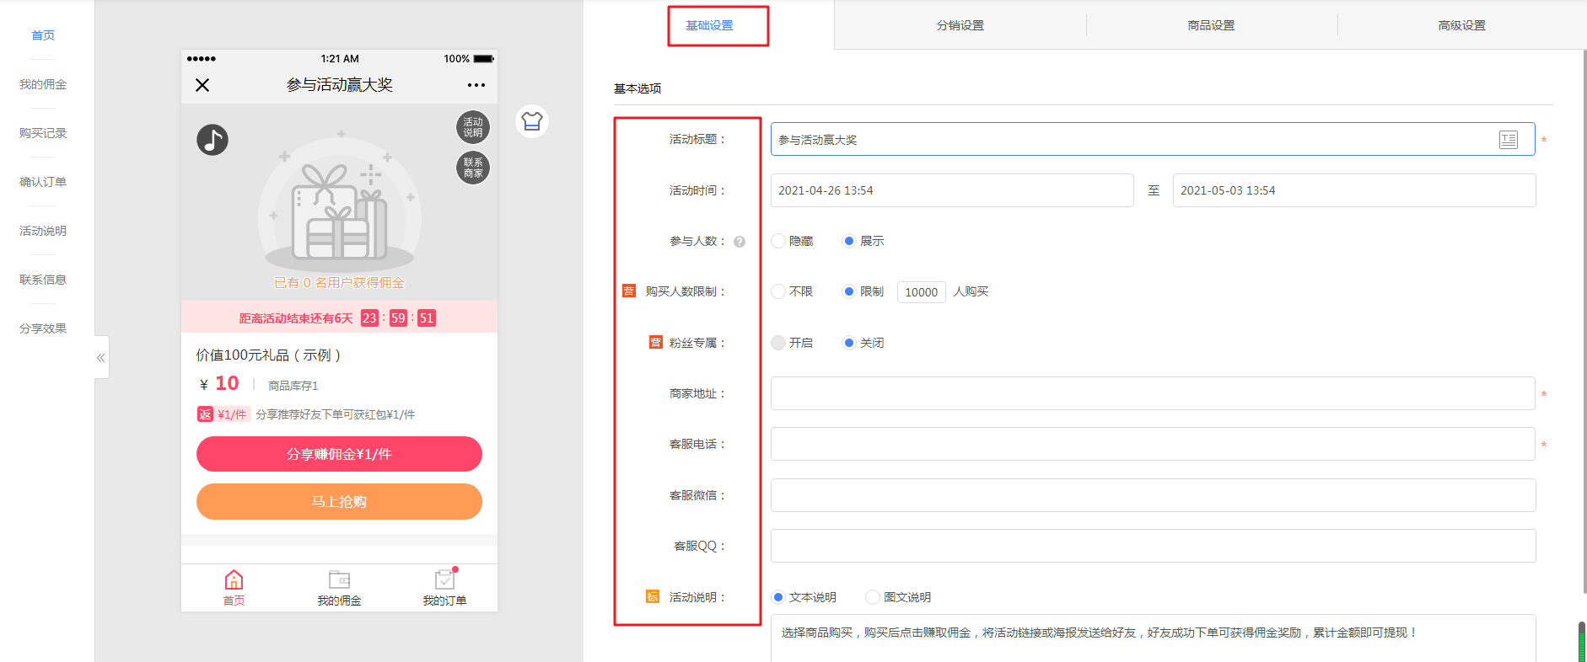The height and width of the screenshot is (662, 1587).
Task: Open 活动说明 in the left sidebar
Action: coord(43,231)
